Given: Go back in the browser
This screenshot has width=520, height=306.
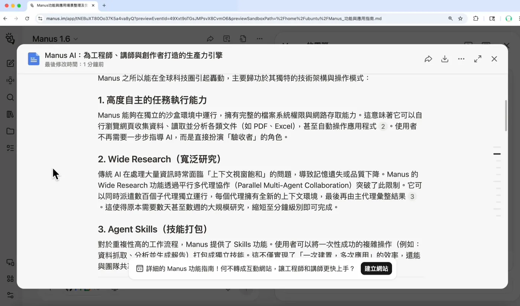Looking at the screenshot, I should [x=5, y=19].
